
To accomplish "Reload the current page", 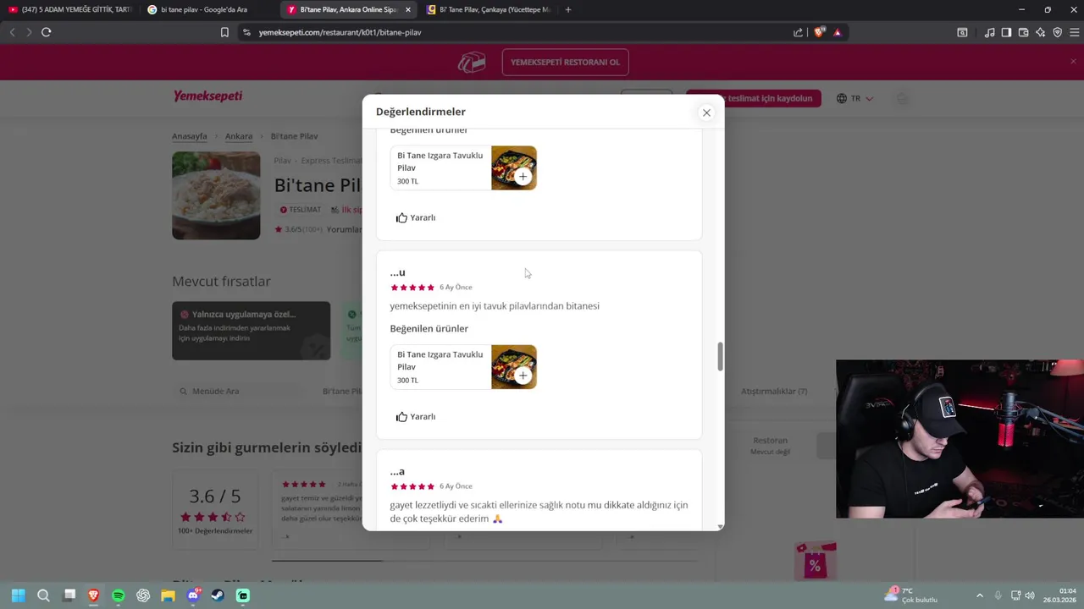I will pos(47,32).
